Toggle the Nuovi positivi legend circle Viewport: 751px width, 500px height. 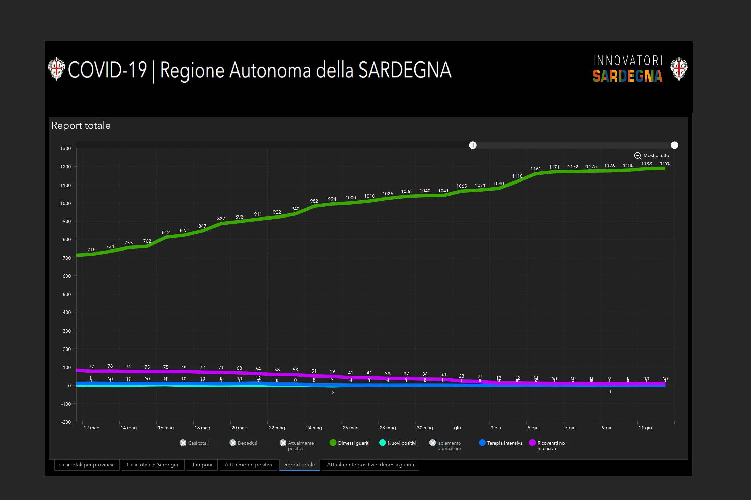click(383, 443)
